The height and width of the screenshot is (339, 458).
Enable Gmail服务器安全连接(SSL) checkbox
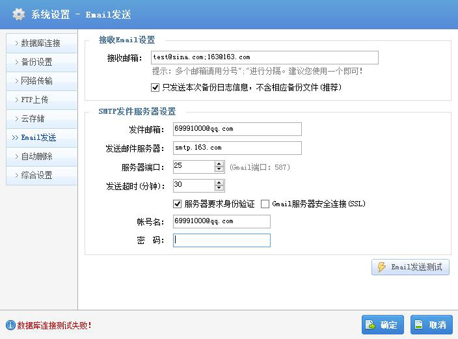tap(265, 204)
